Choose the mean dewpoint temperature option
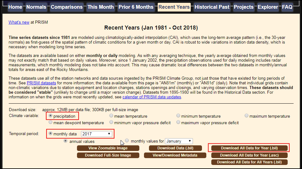302x169 pixels. pos(50,122)
